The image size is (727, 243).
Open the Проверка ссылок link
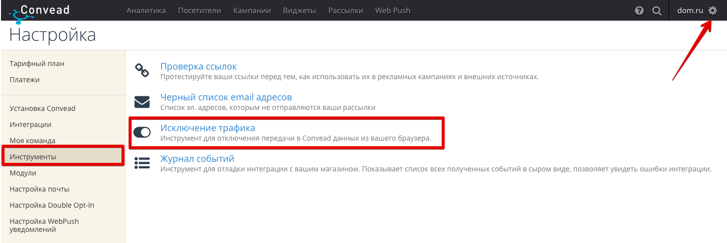click(199, 67)
